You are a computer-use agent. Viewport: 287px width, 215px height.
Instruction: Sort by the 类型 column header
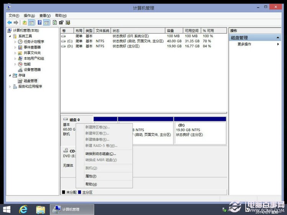(x=89, y=31)
